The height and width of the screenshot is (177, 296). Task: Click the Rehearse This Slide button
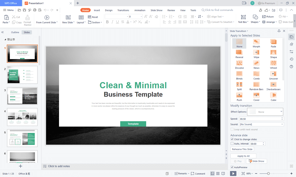coord(242,149)
